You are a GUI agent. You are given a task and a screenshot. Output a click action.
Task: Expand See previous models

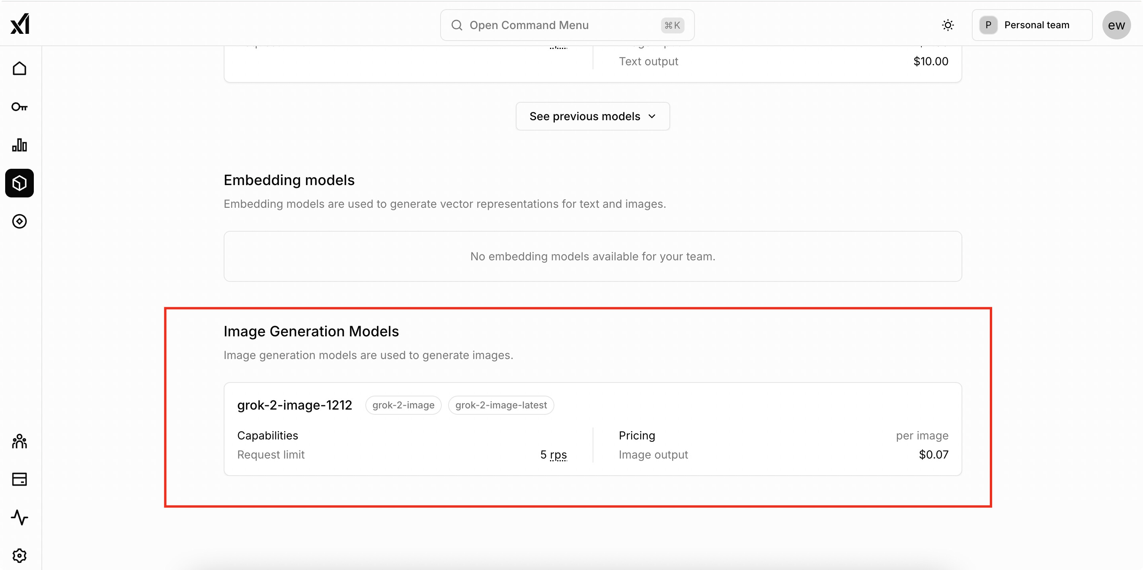(x=593, y=116)
